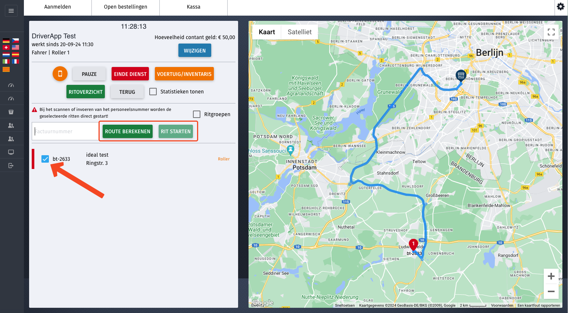Open Sneltoetsen link on the map
Screen dimensions: 568x313
pos(345,305)
